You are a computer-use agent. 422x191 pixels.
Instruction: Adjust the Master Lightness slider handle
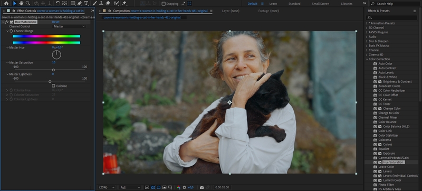tap(50, 81)
